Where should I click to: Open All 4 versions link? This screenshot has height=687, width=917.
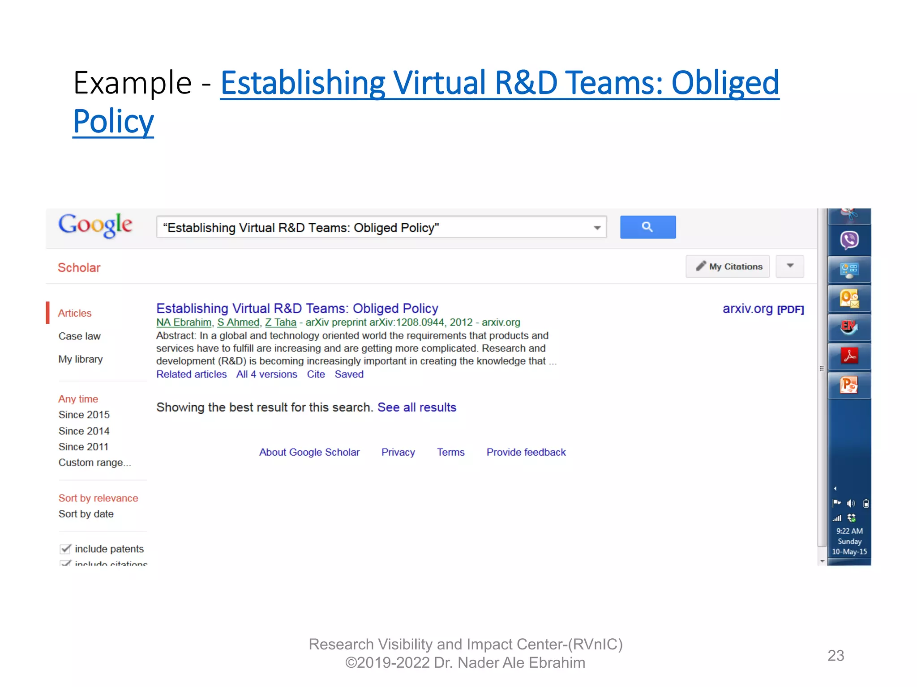point(267,374)
